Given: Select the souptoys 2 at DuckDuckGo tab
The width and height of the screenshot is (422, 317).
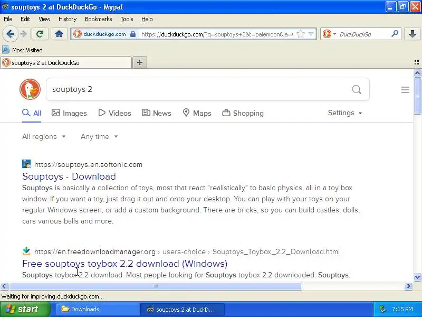Looking at the screenshot, I should (66, 62).
